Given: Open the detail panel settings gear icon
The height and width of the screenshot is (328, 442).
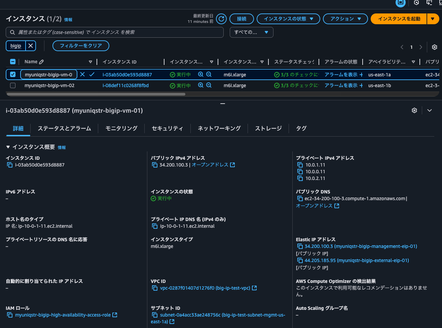Looking at the screenshot, I should (414, 110).
